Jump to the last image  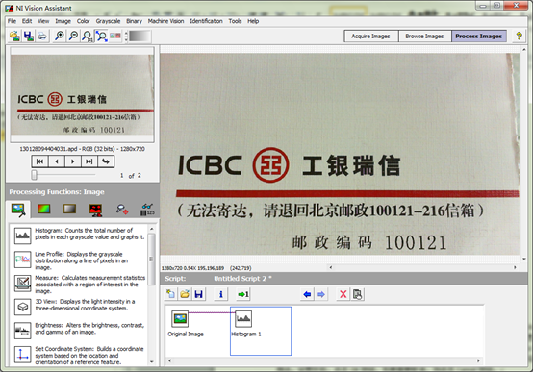pyautogui.click(x=89, y=161)
